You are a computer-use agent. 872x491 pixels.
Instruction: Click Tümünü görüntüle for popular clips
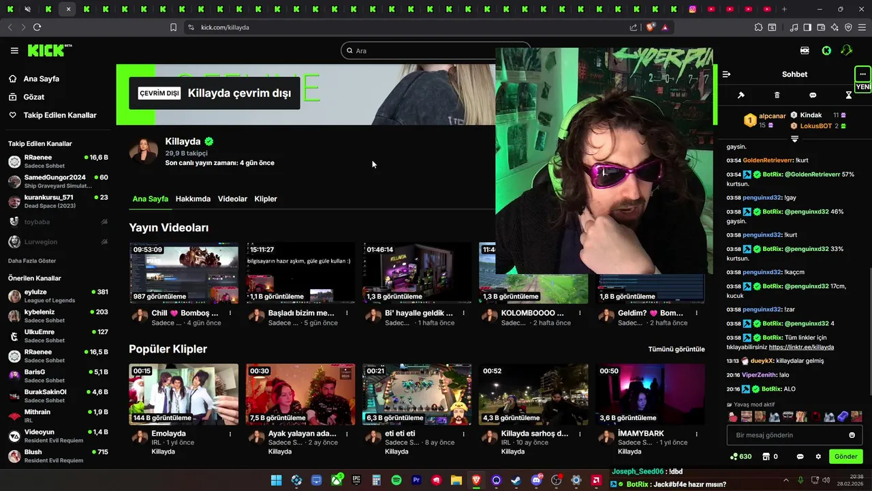(676, 349)
